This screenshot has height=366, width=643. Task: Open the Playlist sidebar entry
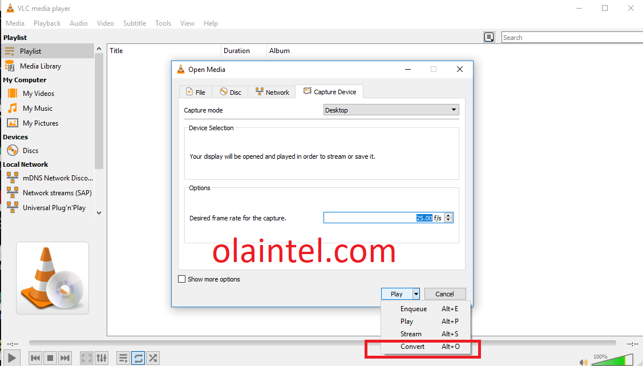[47, 51]
